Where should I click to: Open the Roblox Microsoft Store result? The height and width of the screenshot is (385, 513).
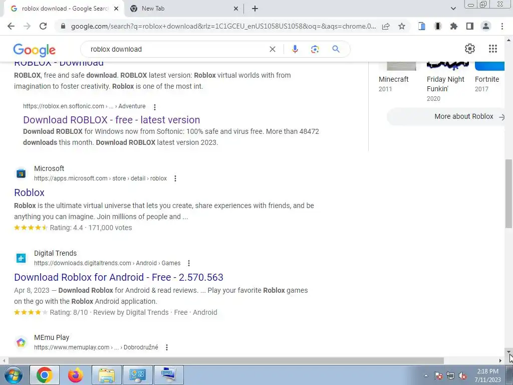(x=29, y=192)
